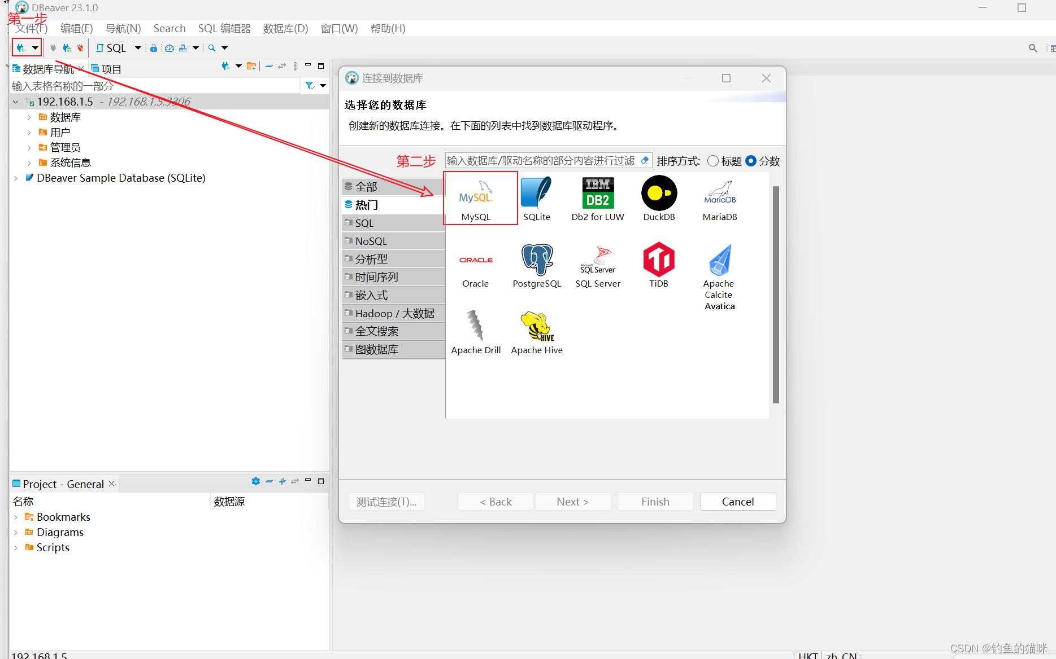Screen dimensions: 1056x659
Task: Expand the Bookmarks folder
Action: point(16,517)
